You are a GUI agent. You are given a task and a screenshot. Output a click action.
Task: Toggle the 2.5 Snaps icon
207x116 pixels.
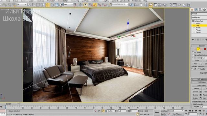click(x=91, y=5)
